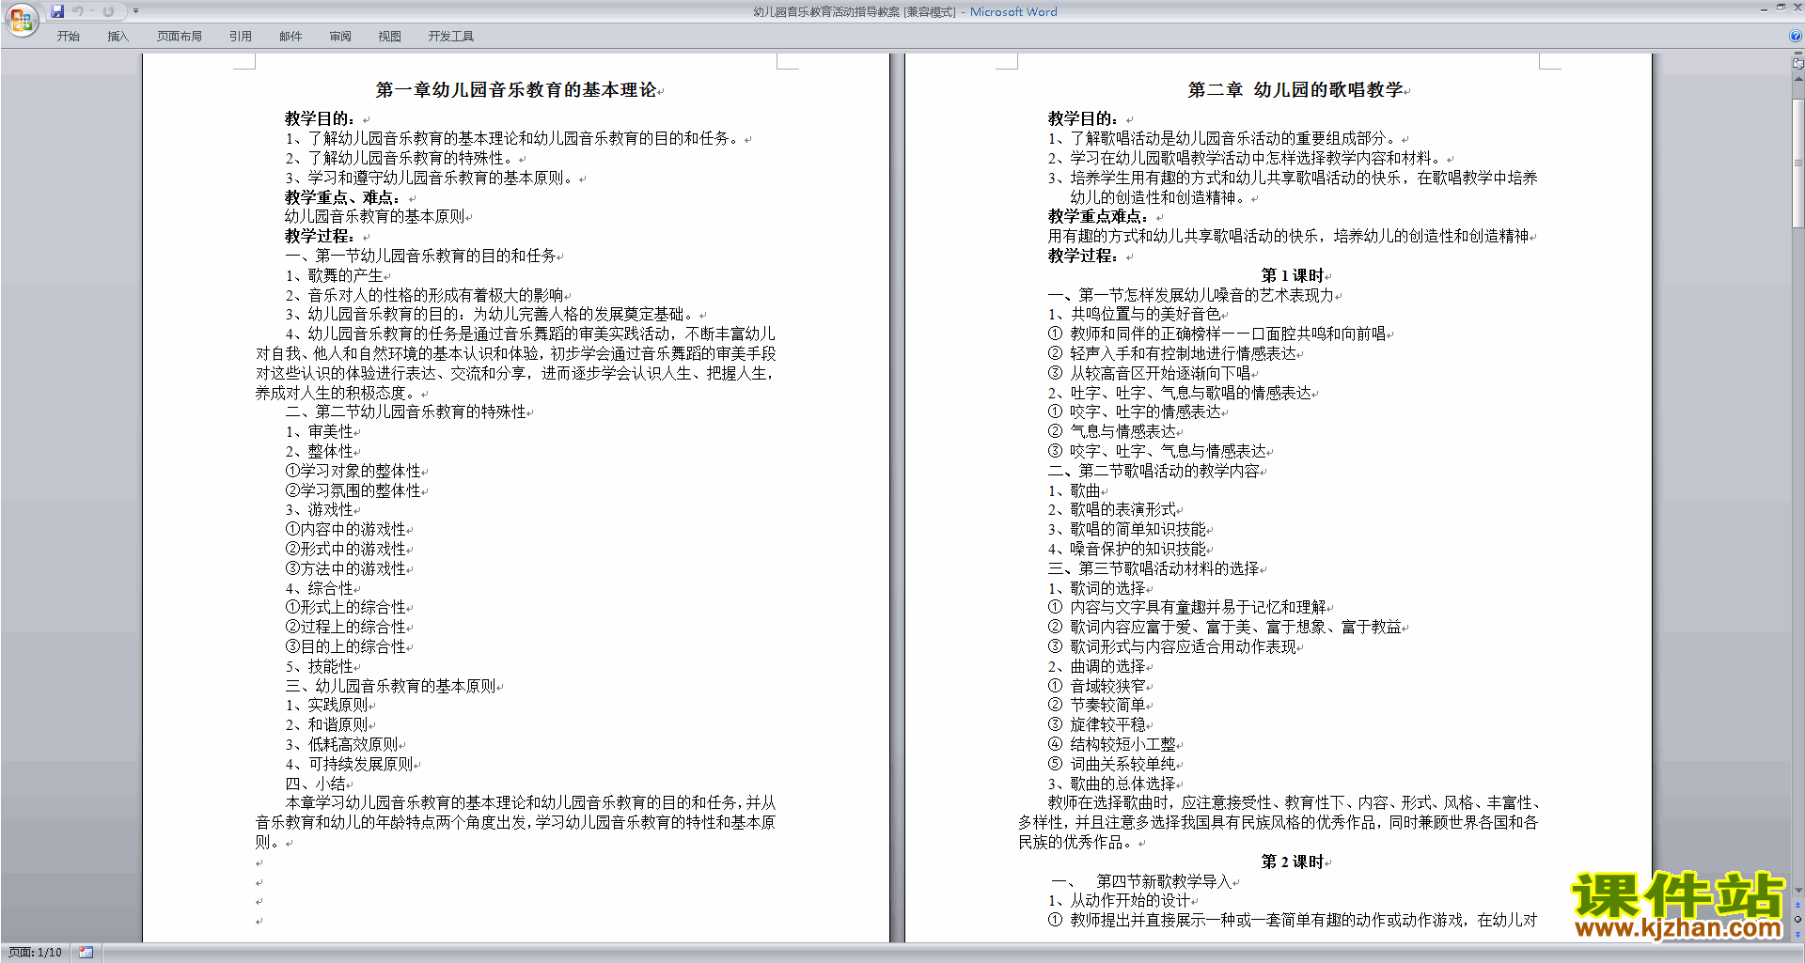Click the line 1、审美性
This screenshot has width=1805, height=963.
320,431
